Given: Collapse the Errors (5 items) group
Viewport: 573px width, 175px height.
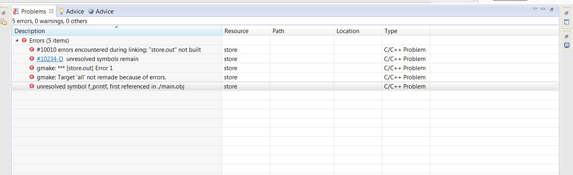Looking at the screenshot, I should 17,41.
